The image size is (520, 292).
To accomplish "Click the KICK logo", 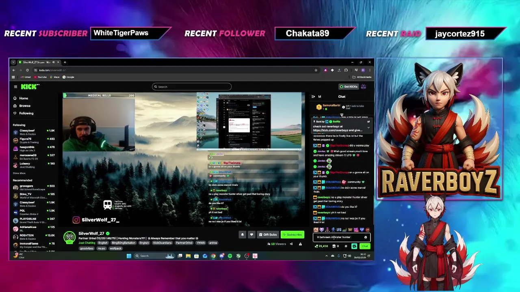I will (x=30, y=86).
